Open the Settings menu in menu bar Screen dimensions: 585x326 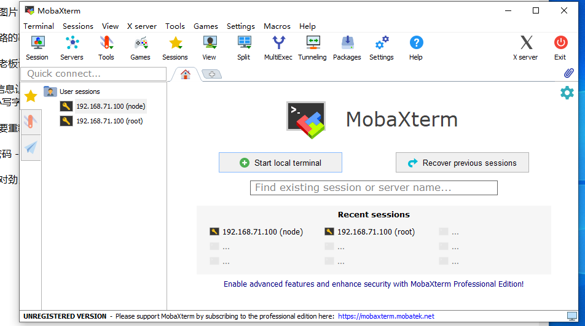[x=241, y=26]
